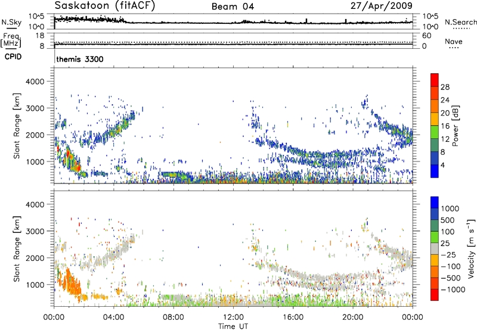This screenshot has width=477, height=330.
Task: Click the date label "27/Apr/2009"
Action: pyautogui.click(x=382, y=6)
